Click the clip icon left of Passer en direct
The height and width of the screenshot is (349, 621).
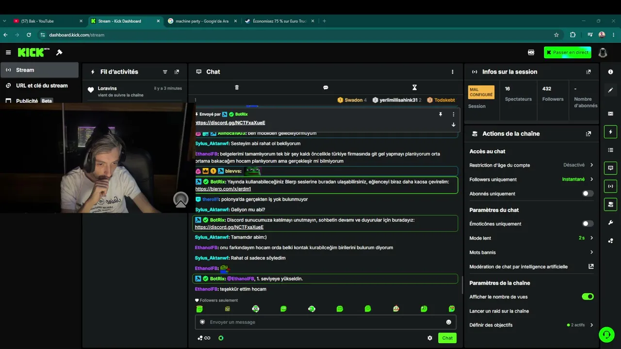point(531,52)
